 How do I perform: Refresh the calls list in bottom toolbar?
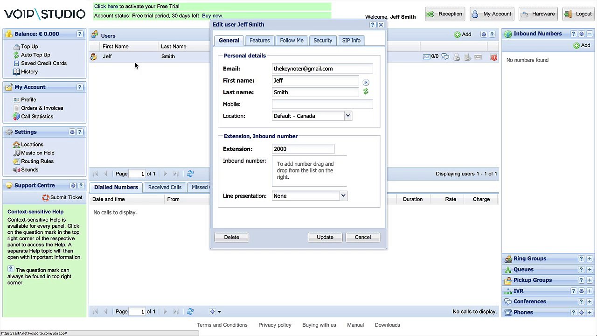[190, 311]
